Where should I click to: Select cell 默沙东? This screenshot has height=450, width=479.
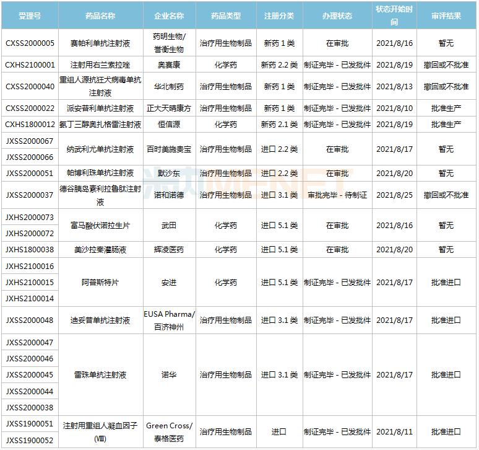tap(169, 173)
